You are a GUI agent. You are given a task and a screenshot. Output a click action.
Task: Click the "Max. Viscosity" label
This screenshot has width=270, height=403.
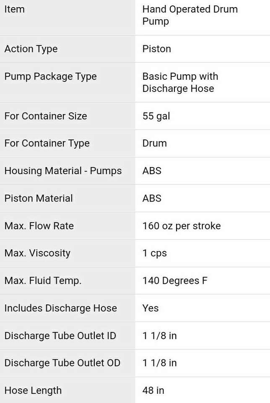37,253
